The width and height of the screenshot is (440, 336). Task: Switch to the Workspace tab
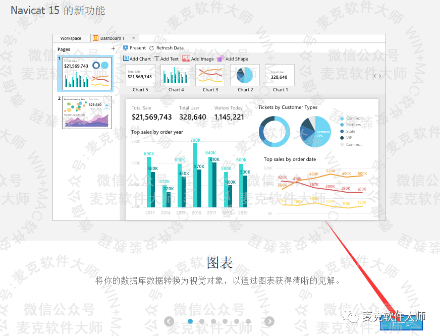pyautogui.click(x=71, y=38)
